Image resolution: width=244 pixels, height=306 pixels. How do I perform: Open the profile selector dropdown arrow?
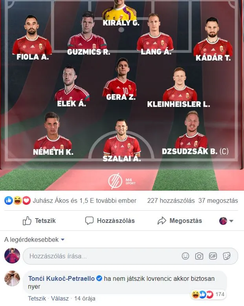(231, 221)
